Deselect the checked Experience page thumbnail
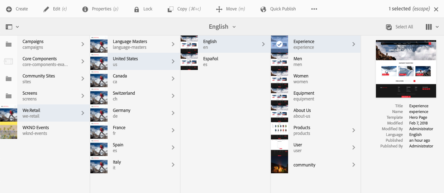The width and height of the screenshot is (444, 193). (280, 44)
